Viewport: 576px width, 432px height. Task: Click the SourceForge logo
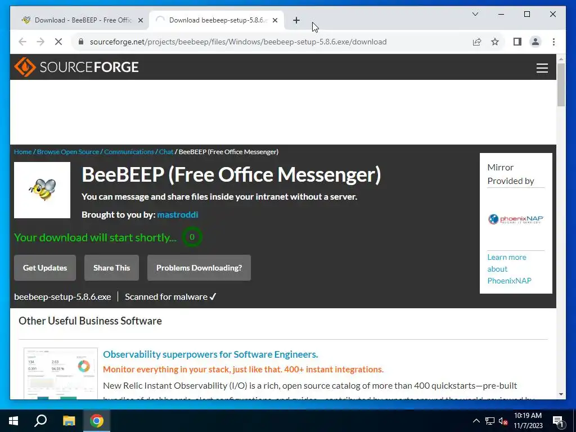pos(76,67)
